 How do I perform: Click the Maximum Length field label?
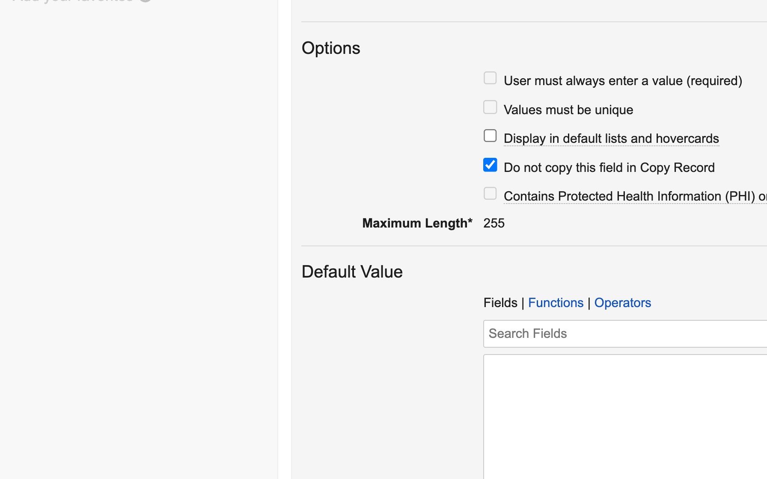coord(417,223)
